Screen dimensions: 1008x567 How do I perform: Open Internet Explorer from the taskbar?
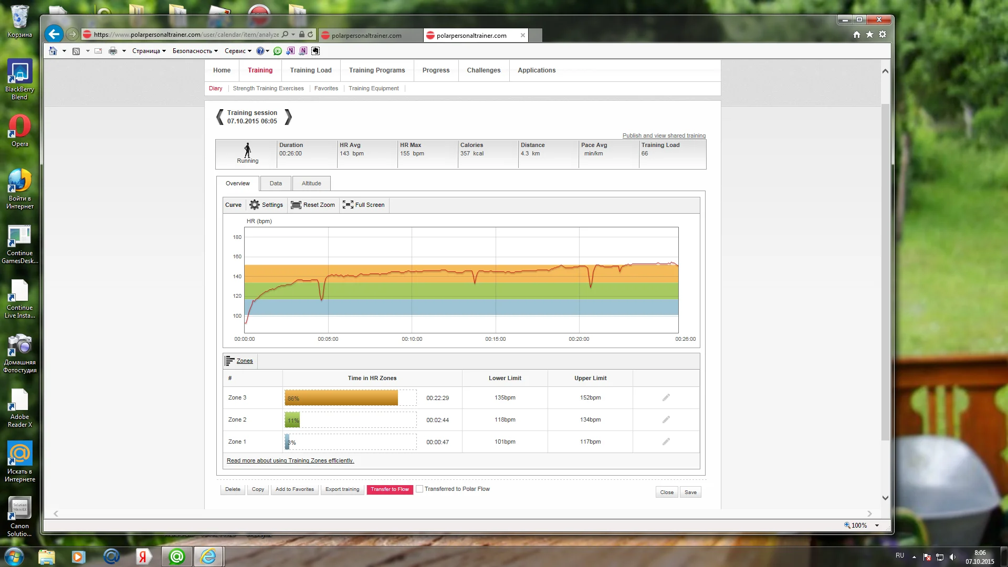pos(208,556)
